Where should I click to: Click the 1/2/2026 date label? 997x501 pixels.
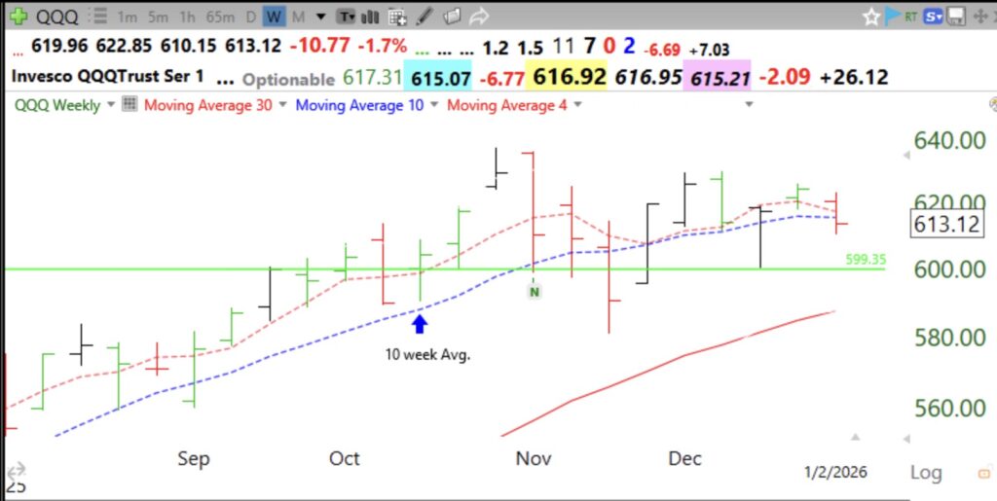point(835,472)
